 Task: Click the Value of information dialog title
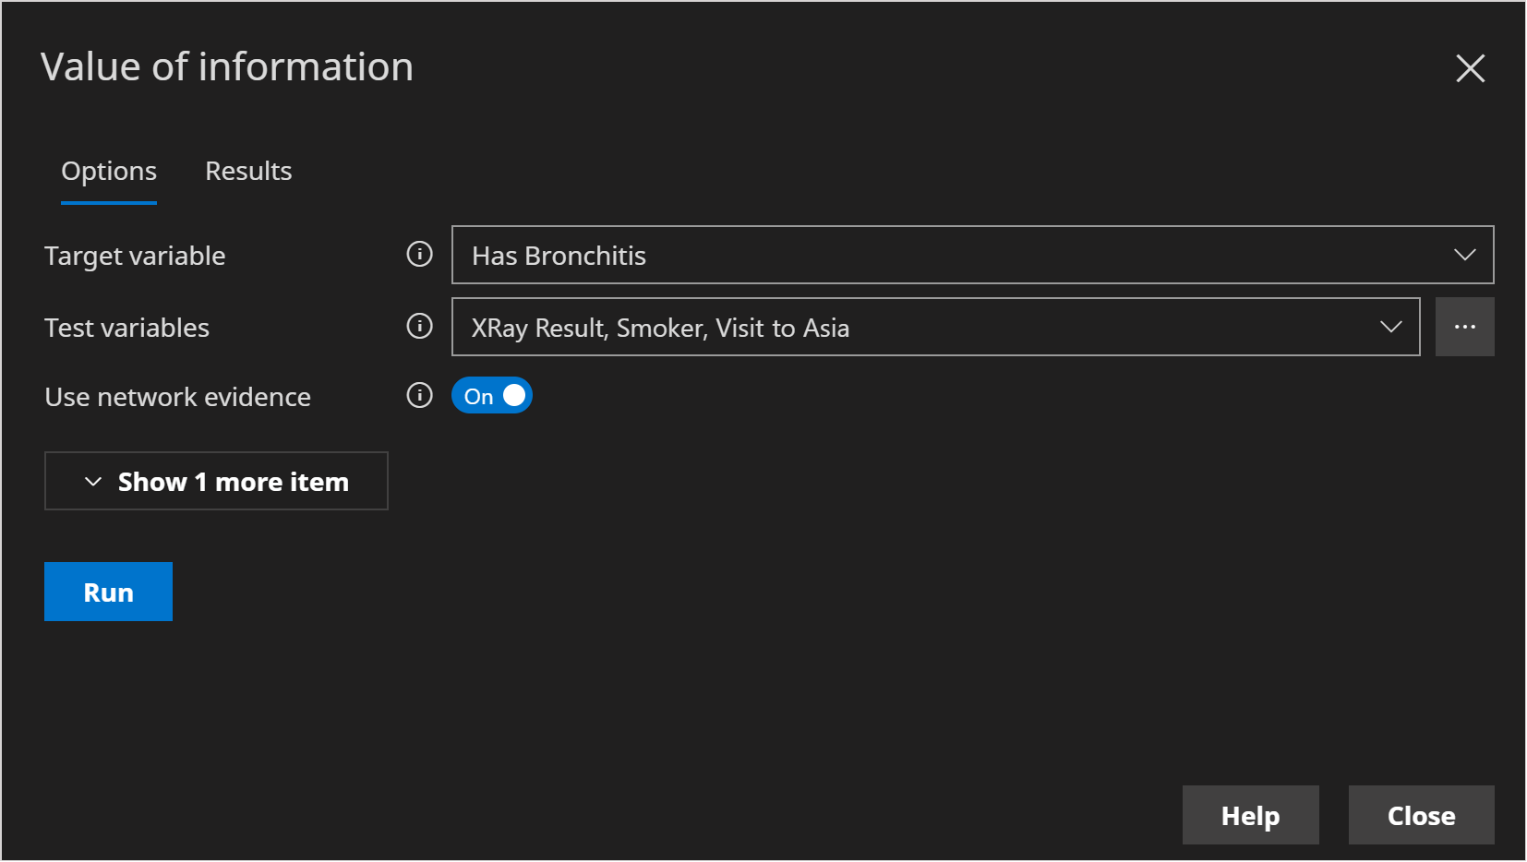click(227, 67)
